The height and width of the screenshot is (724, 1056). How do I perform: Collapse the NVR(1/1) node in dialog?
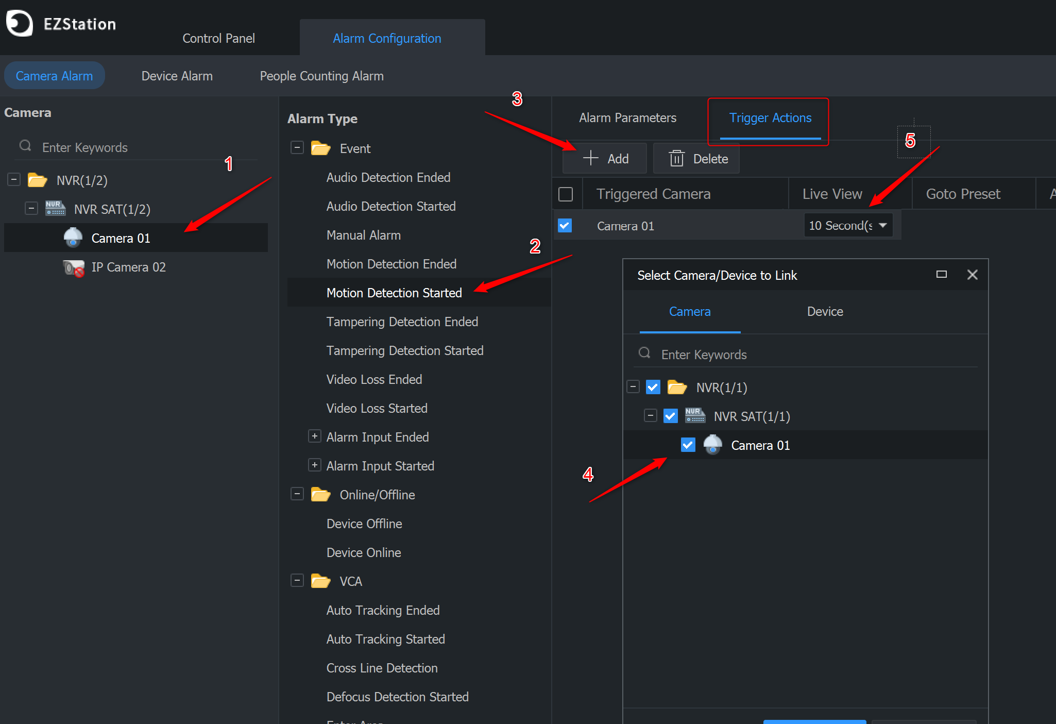tap(633, 386)
